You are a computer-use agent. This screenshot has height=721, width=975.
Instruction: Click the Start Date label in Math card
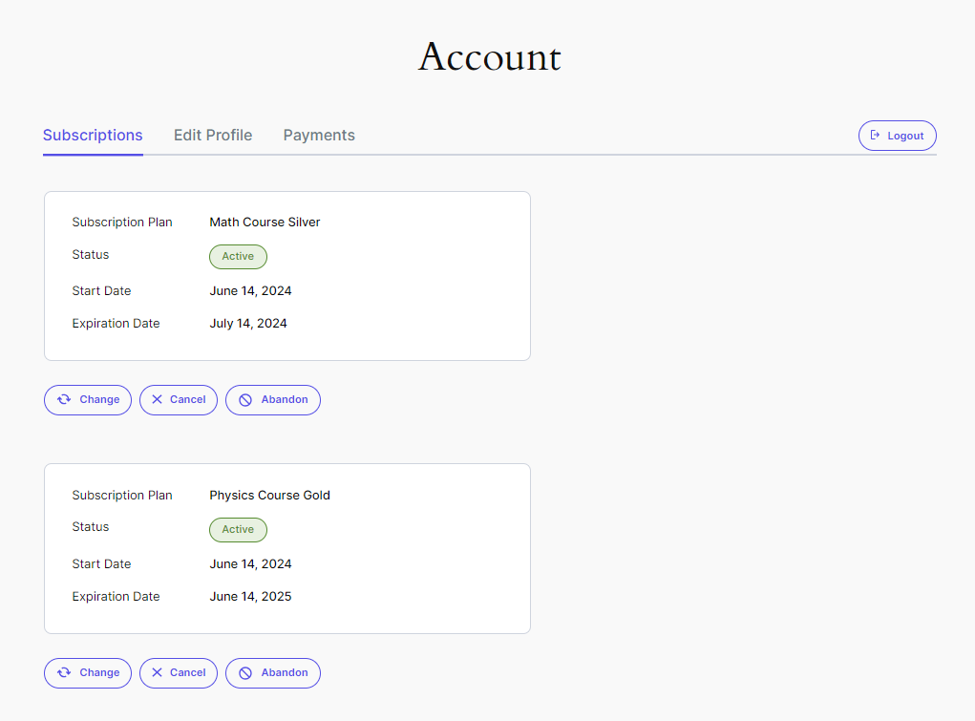[x=101, y=291]
